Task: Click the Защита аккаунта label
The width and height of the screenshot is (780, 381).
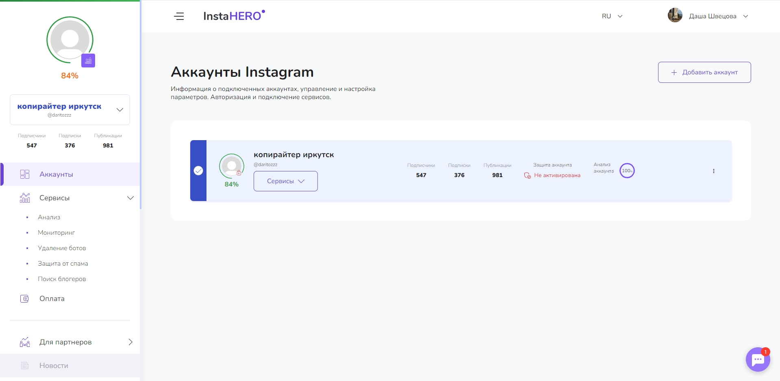Action: pyautogui.click(x=552, y=165)
